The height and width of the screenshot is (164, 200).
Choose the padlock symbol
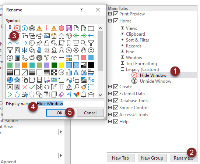(47, 43)
